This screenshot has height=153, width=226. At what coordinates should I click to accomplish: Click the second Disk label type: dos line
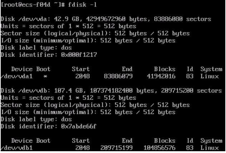click(x=36, y=119)
